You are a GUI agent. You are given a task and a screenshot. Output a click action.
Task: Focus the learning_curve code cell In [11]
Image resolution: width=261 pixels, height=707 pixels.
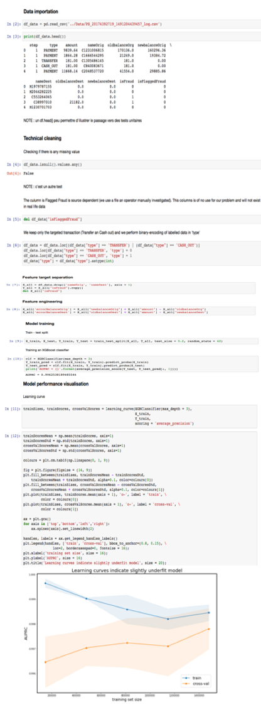tap(141, 416)
